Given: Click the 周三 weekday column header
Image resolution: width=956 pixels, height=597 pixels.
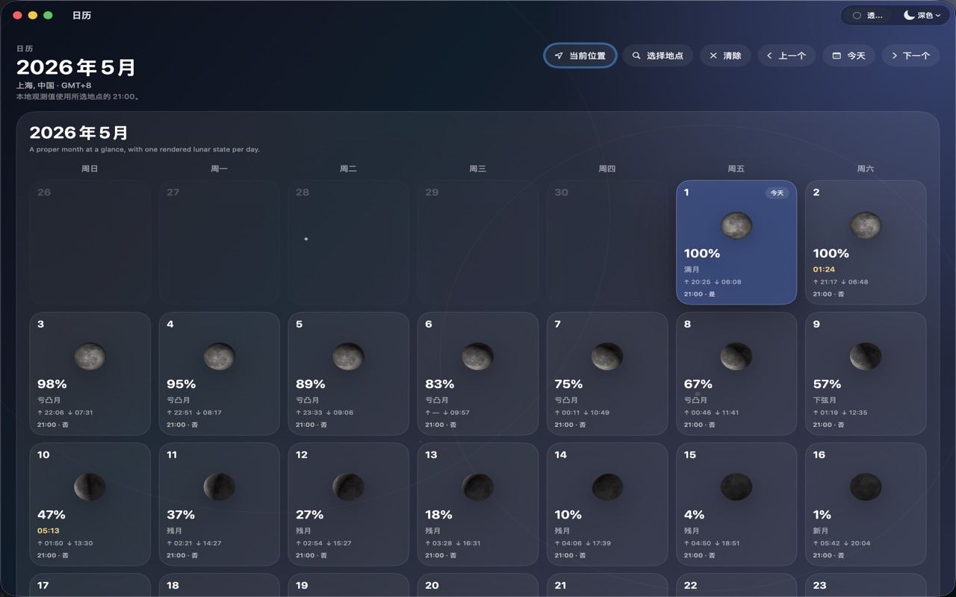Looking at the screenshot, I should (x=477, y=169).
